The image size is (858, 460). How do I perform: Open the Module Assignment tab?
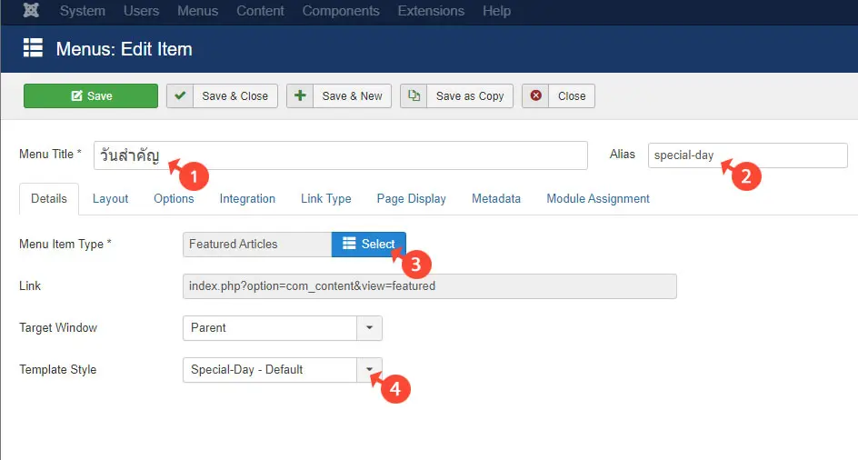(x=597, y=198)
